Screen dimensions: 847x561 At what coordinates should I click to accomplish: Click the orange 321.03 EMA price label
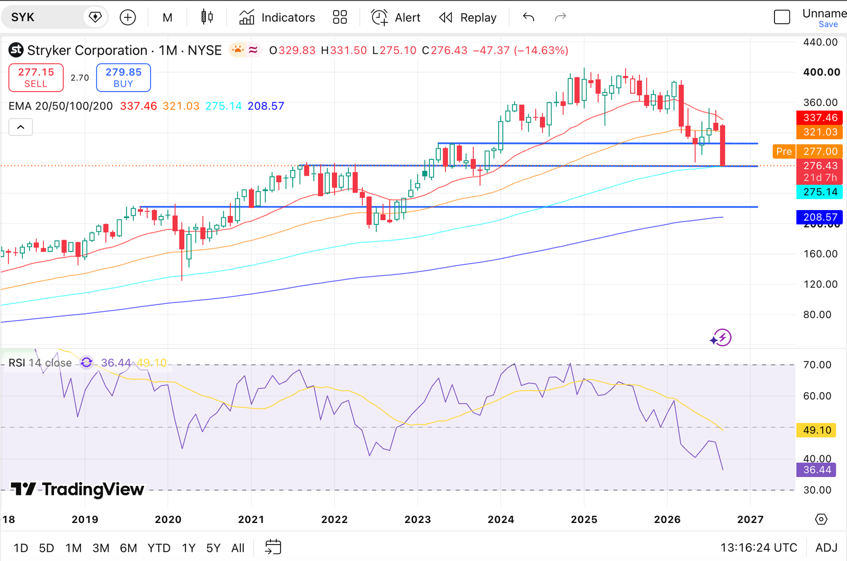[820, 132]
